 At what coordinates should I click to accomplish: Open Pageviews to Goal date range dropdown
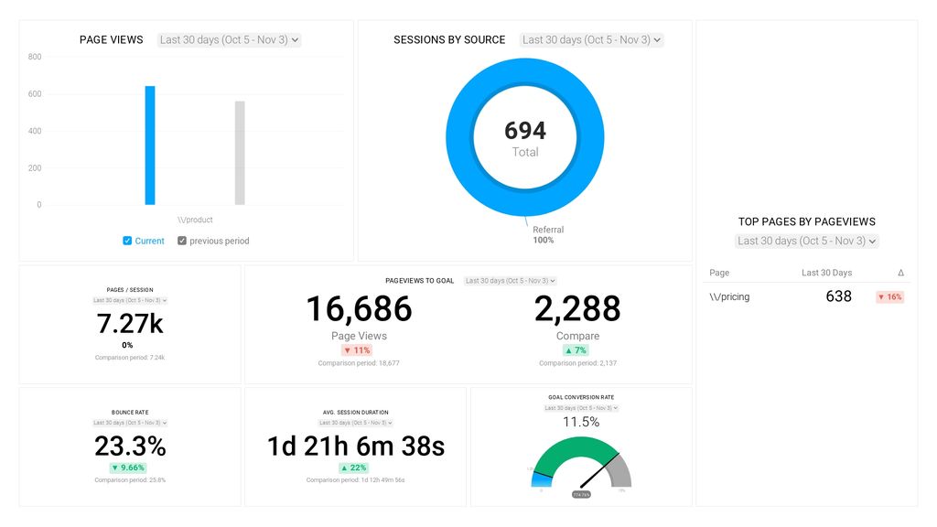click(x=511, y=281)
